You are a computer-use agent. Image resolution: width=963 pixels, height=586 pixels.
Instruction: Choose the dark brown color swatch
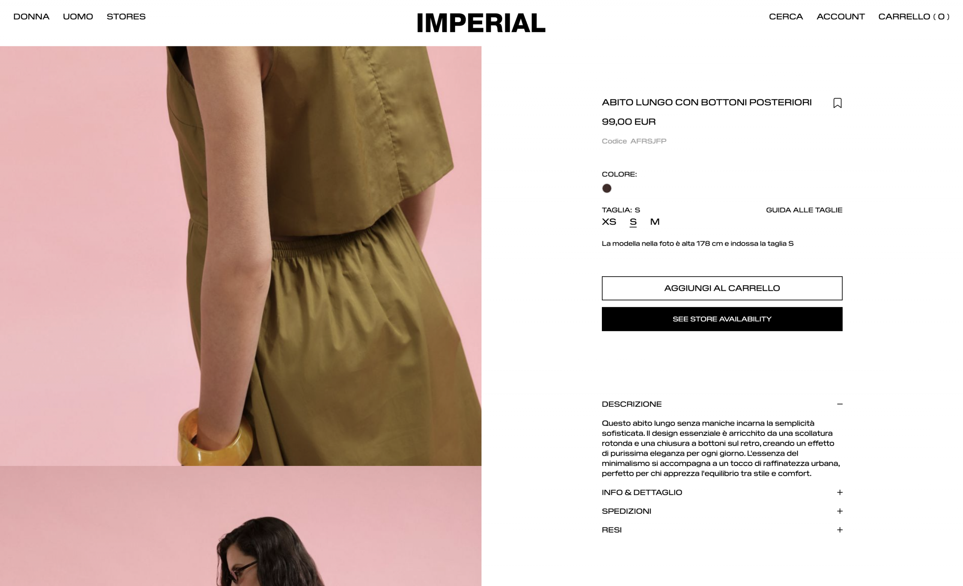[x=606, y=189]
